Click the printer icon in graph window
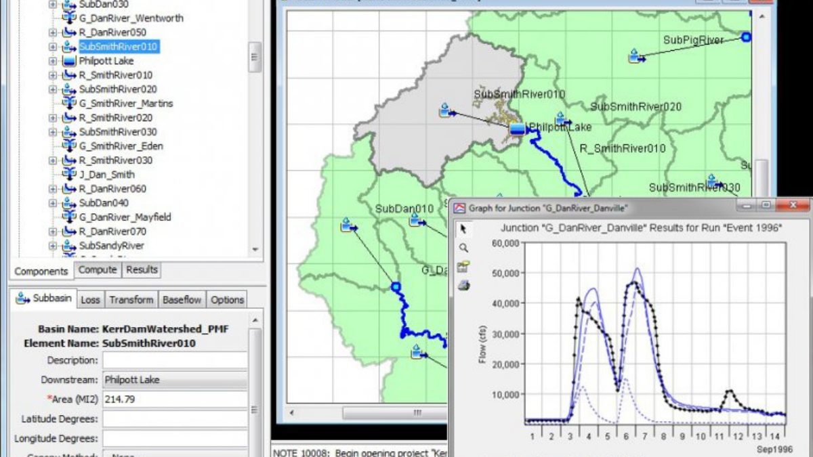This screenshot has width=813, height=457. 463,286
